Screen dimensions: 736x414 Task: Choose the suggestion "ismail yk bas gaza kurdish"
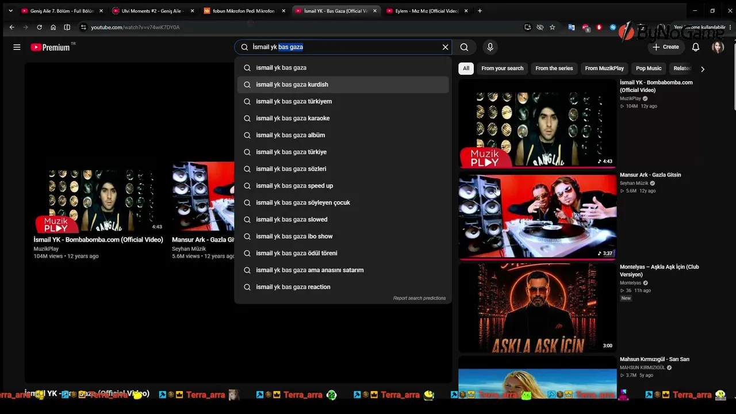(343, 85)
